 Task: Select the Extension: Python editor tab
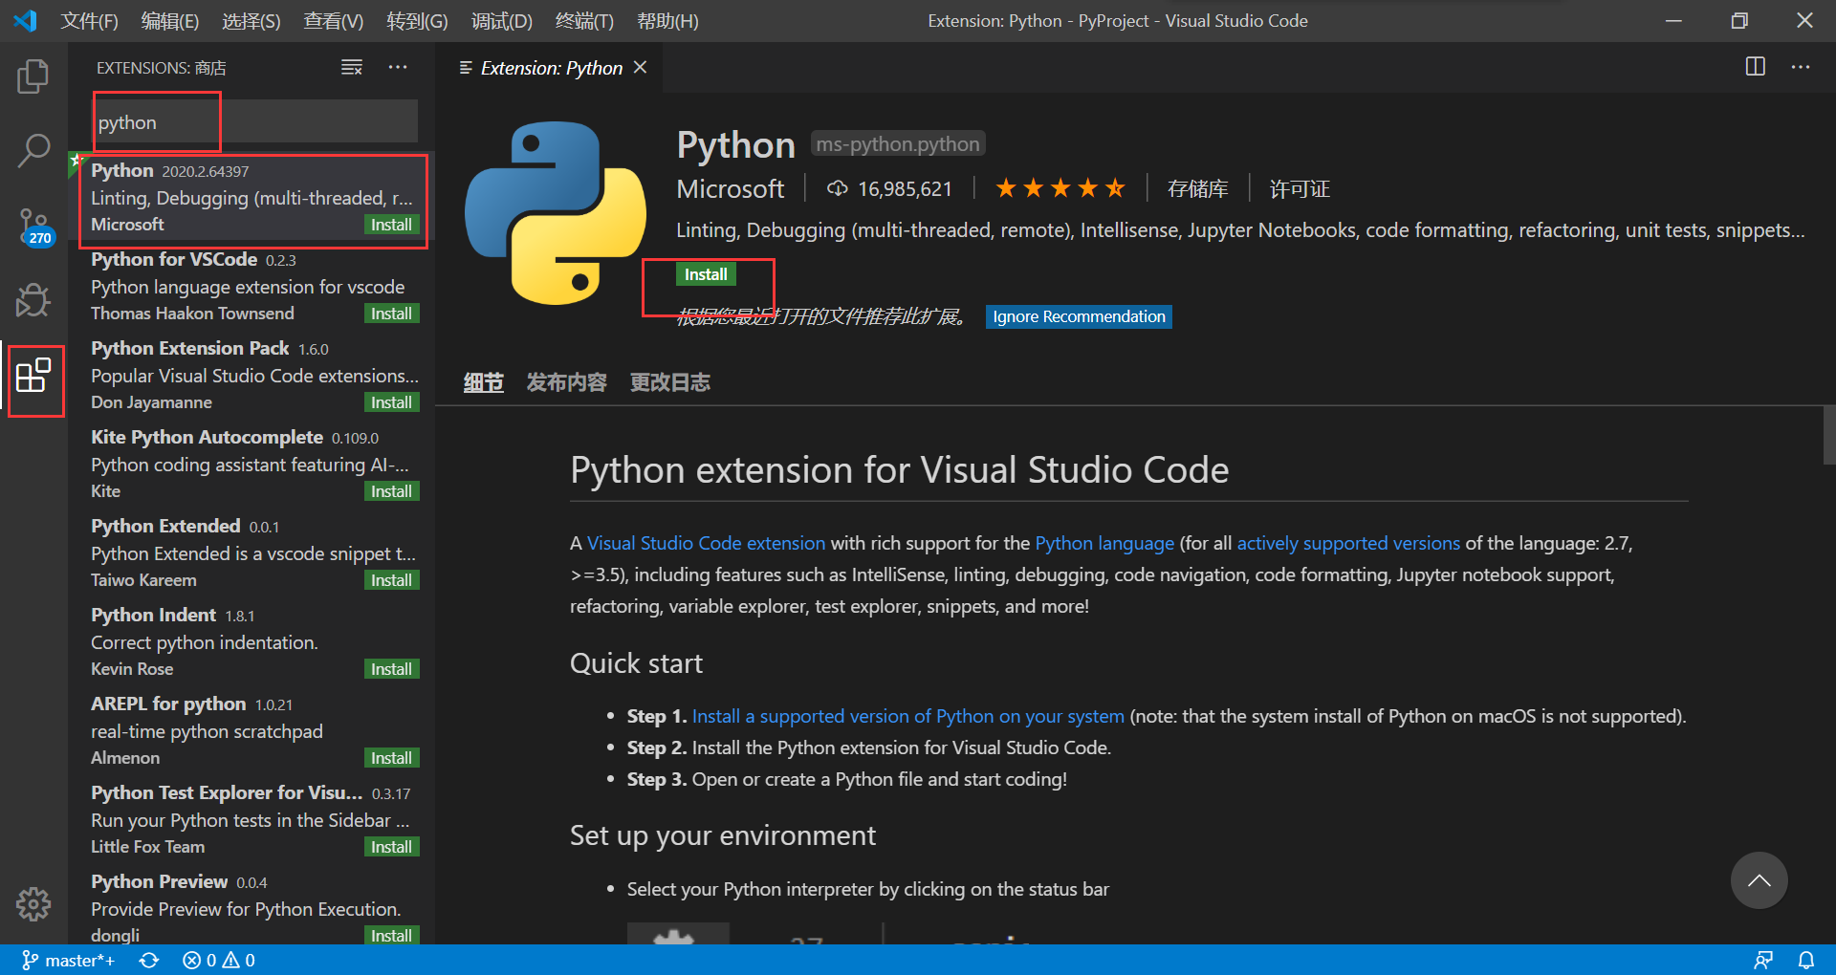click(551, 67)
